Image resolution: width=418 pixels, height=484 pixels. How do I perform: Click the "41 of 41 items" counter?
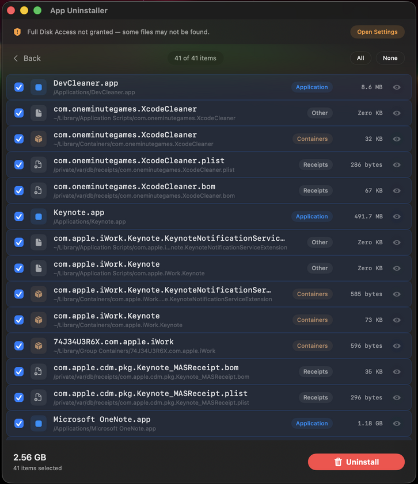[x=195, y=58]
